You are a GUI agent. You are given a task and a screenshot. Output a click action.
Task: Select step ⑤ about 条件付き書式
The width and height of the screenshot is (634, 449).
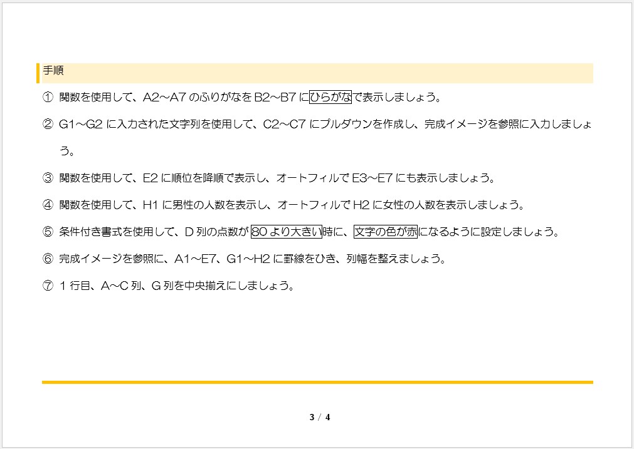tap(301, 232)
